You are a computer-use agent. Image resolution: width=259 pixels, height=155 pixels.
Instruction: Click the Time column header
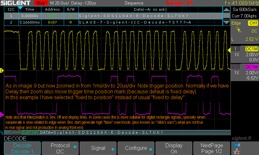pos(30,10)
